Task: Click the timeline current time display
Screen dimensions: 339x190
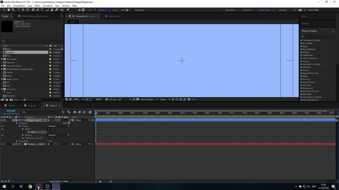Action: click(11, 111)
